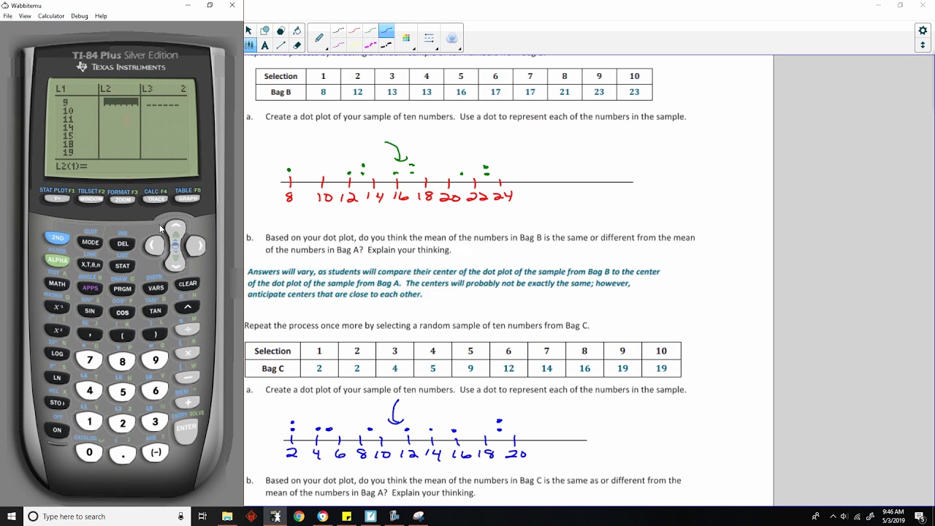Click the toolbar move up-down arrows button
Image resolution: width=935 pixels, height=526 pixels.
click(923, 45)
